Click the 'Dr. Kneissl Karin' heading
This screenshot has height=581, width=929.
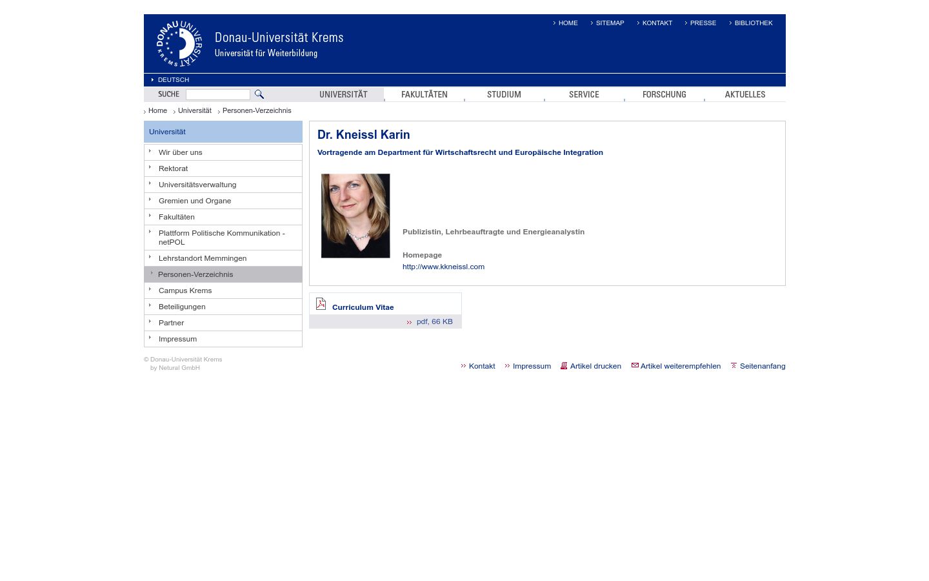[x=363, y=135]
